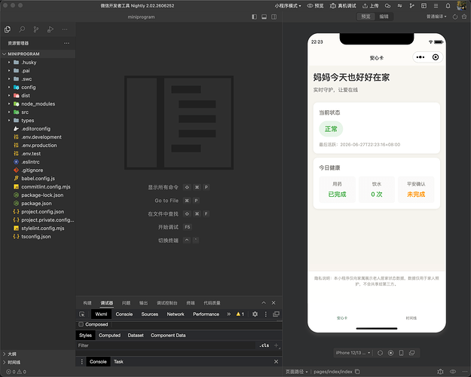Open the Component Data tab

[x=168, y=336]
